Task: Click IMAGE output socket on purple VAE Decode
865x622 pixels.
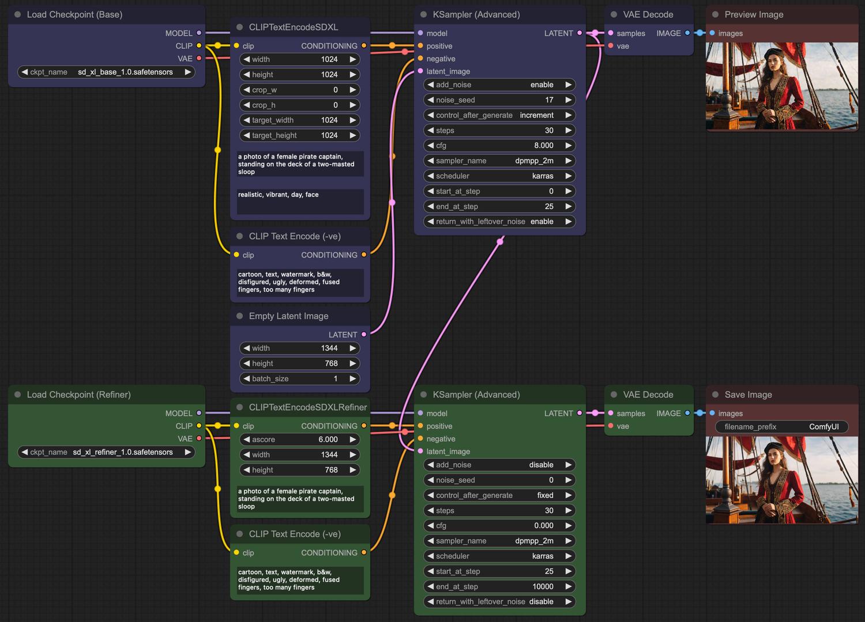Action: pos(687,33)
